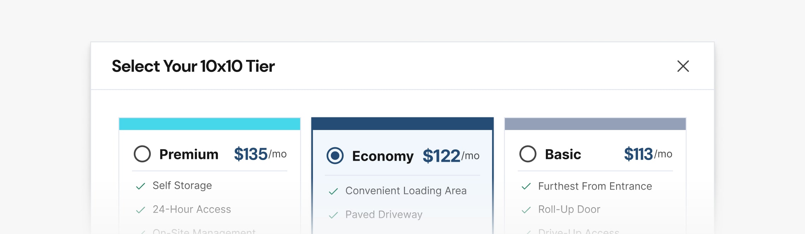Click the $113/mo Basic price

648,154
